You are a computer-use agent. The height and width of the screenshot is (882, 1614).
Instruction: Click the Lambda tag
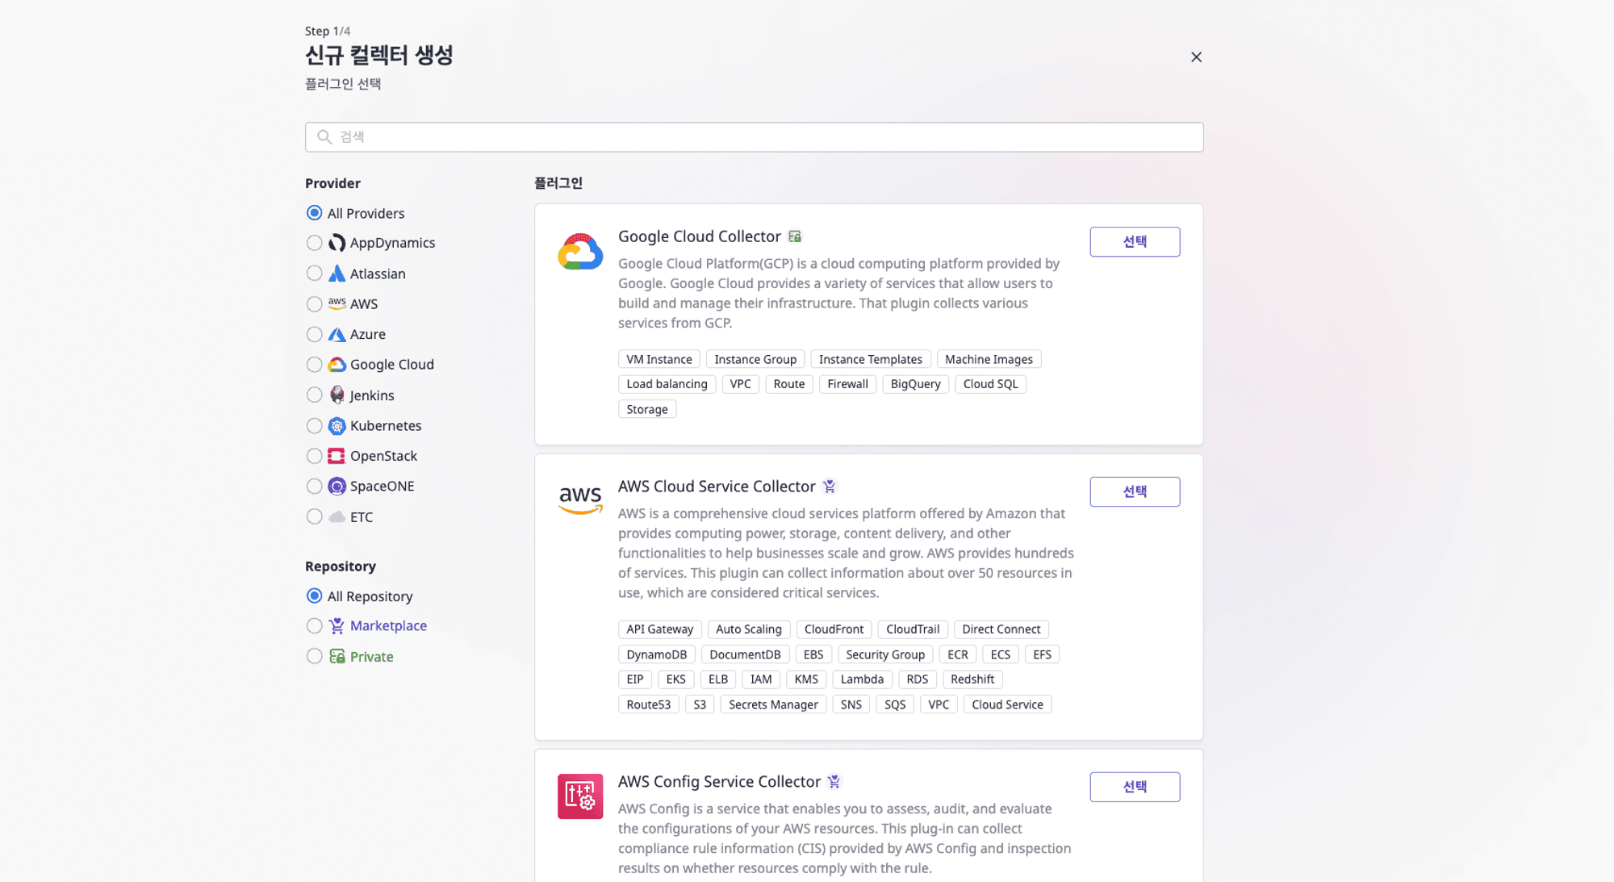point(862,679)
